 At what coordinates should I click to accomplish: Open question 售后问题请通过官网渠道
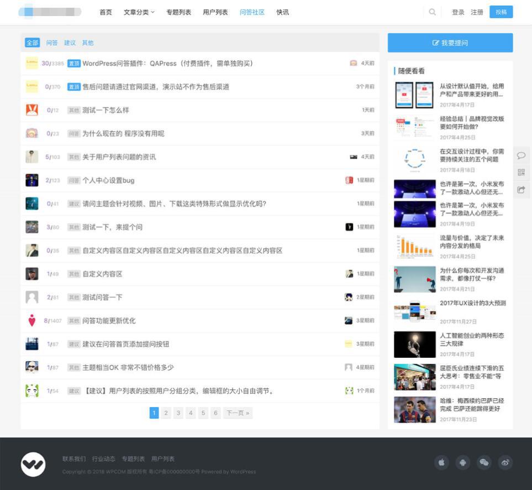click(156, 87)
